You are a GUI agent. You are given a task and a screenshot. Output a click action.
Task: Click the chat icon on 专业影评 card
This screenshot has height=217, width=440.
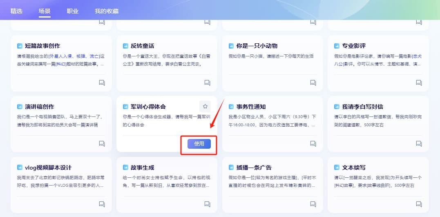click(x=419, y=83)
